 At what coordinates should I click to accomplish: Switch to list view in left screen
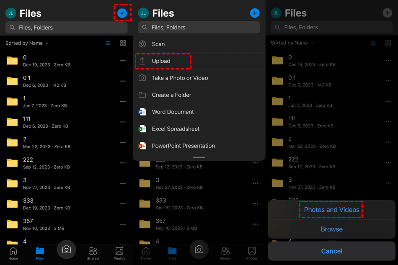108,43
